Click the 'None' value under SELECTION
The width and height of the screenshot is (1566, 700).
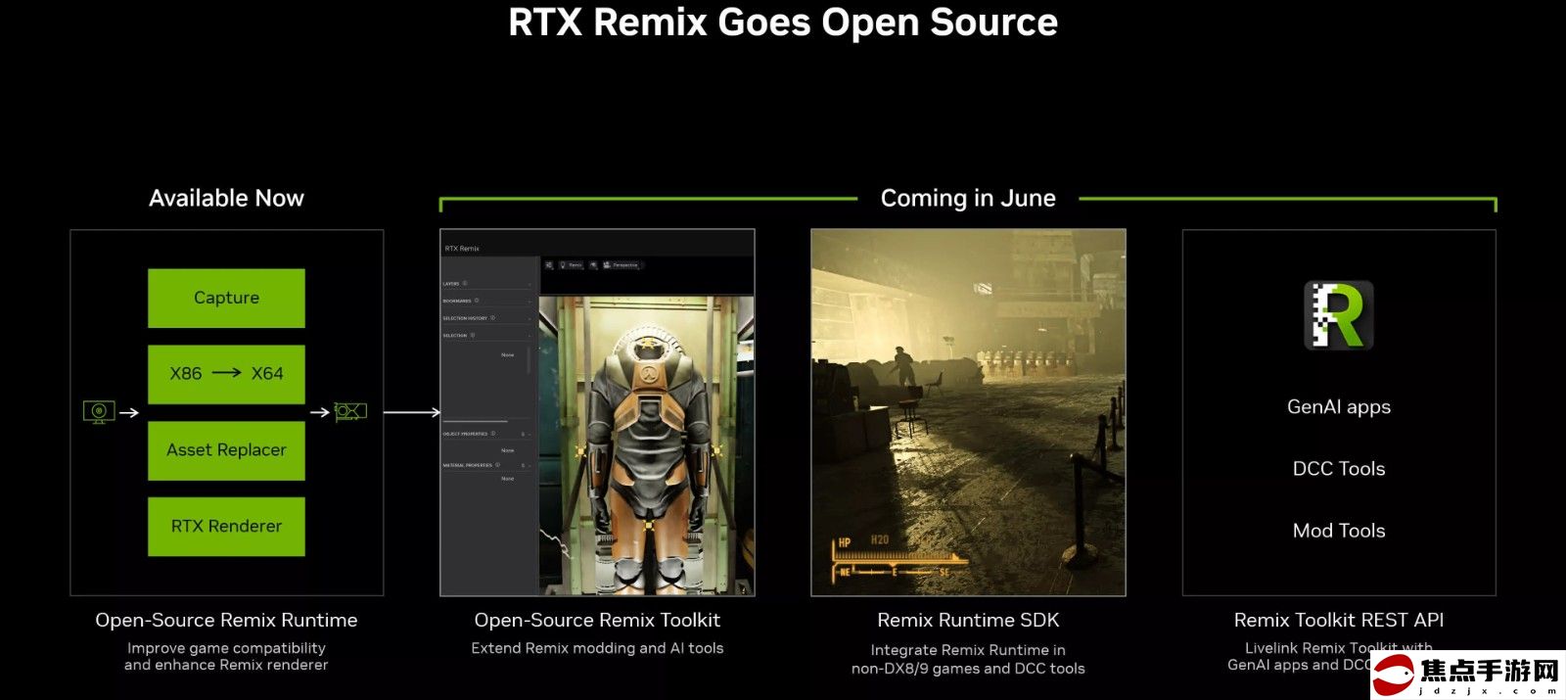coord(507,355)
